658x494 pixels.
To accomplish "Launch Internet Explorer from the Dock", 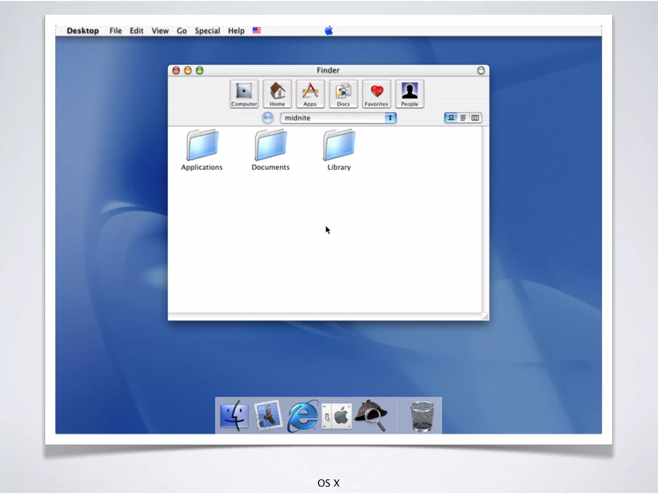I will point(303,416).
